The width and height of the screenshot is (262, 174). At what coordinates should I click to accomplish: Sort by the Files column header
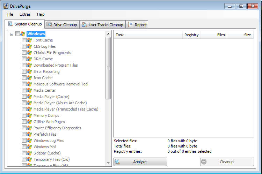214,35
